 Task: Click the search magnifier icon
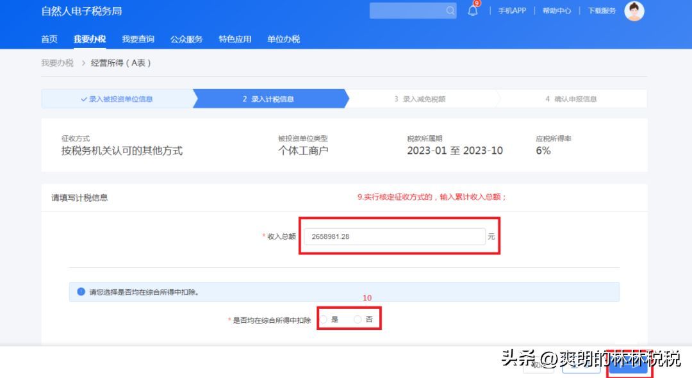(450, 11)
